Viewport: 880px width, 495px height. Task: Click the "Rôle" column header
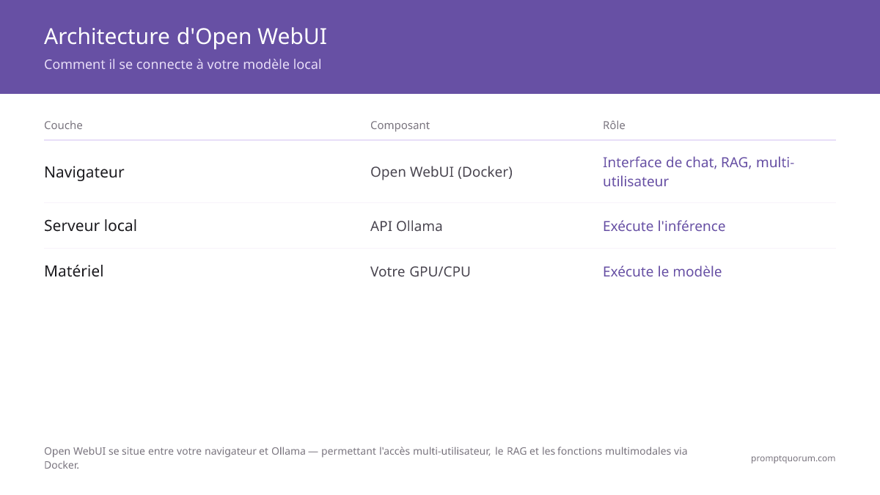(614, 125)
